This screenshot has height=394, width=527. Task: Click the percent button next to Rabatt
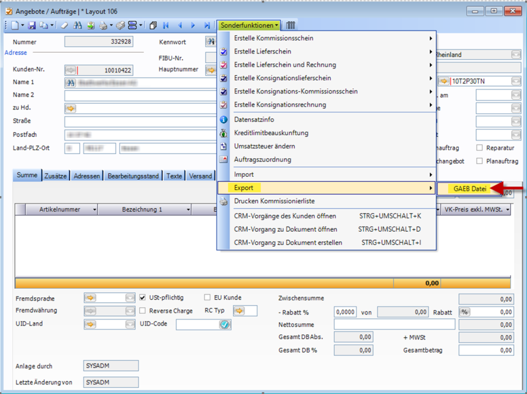[466, 313]
